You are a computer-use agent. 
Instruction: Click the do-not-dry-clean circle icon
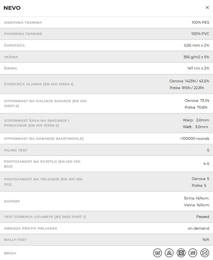[x=205, y=253]
